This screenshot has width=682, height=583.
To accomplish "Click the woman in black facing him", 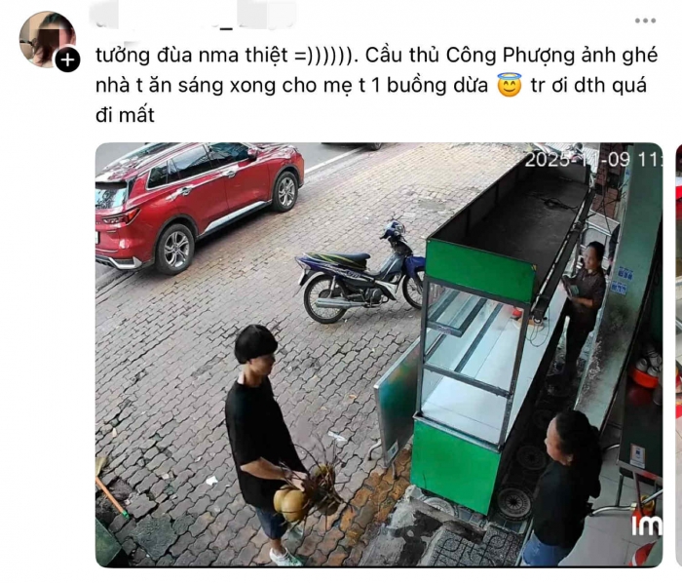I will pos(561,487).
